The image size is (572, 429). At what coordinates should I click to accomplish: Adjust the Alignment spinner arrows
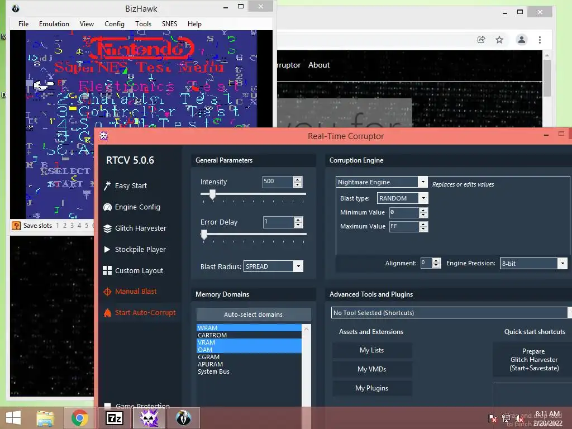point(436,263)
